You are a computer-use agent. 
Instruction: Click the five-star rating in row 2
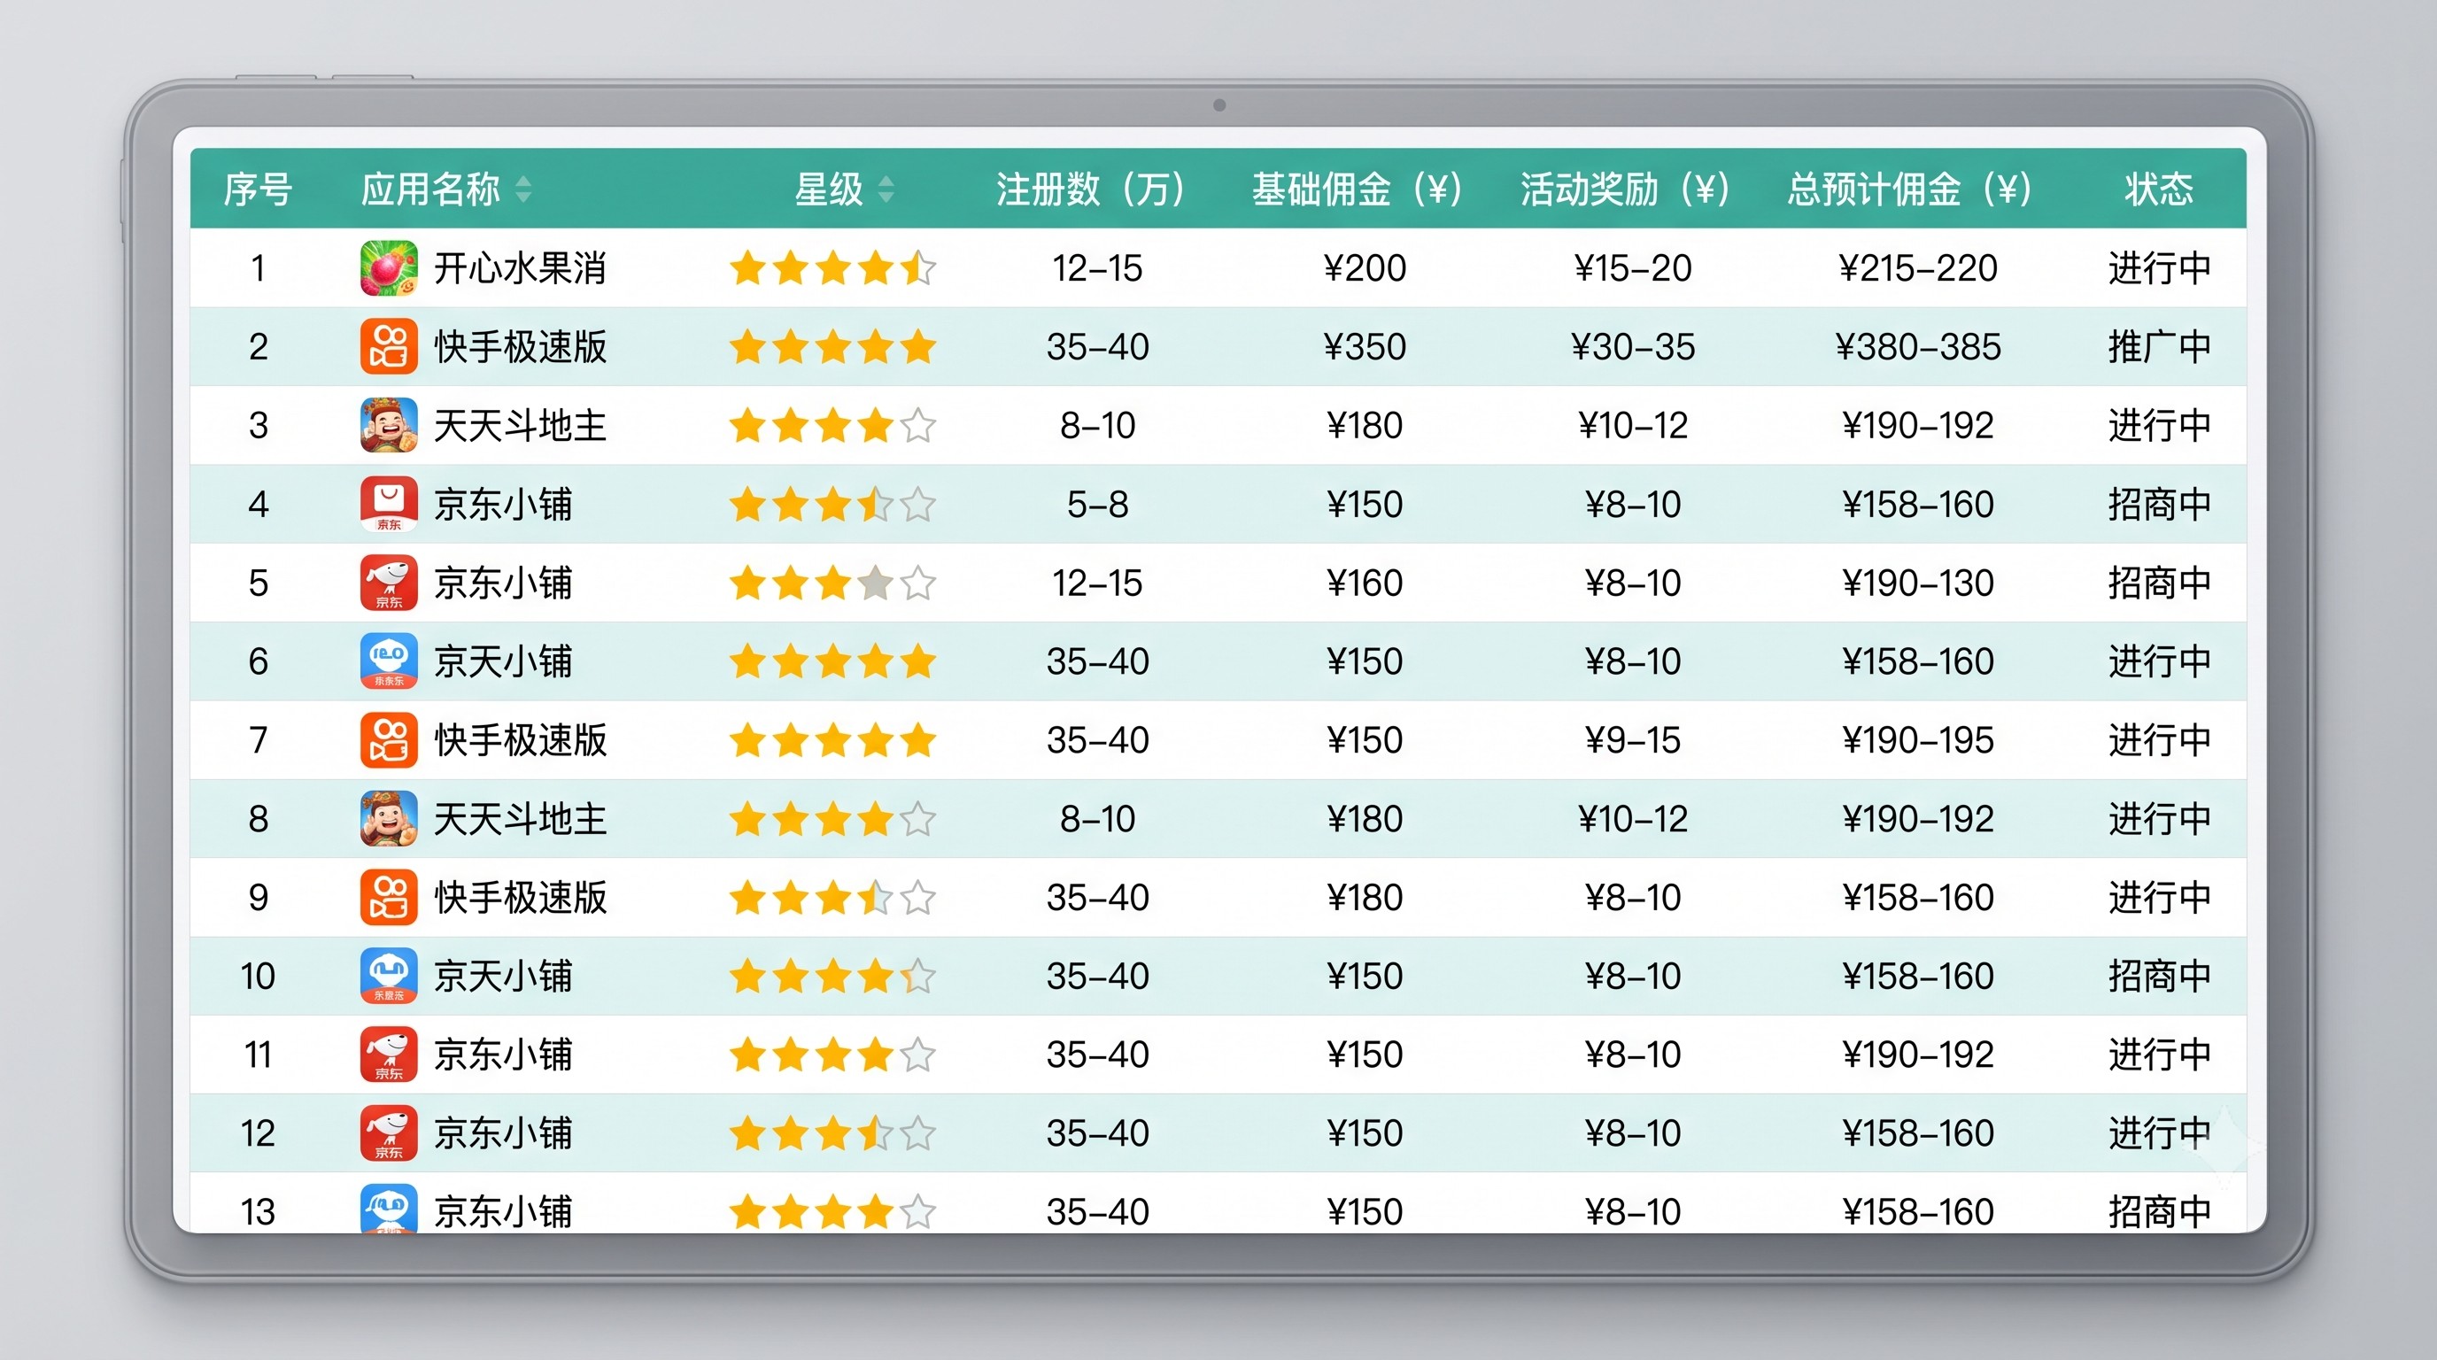click(832, 346)
